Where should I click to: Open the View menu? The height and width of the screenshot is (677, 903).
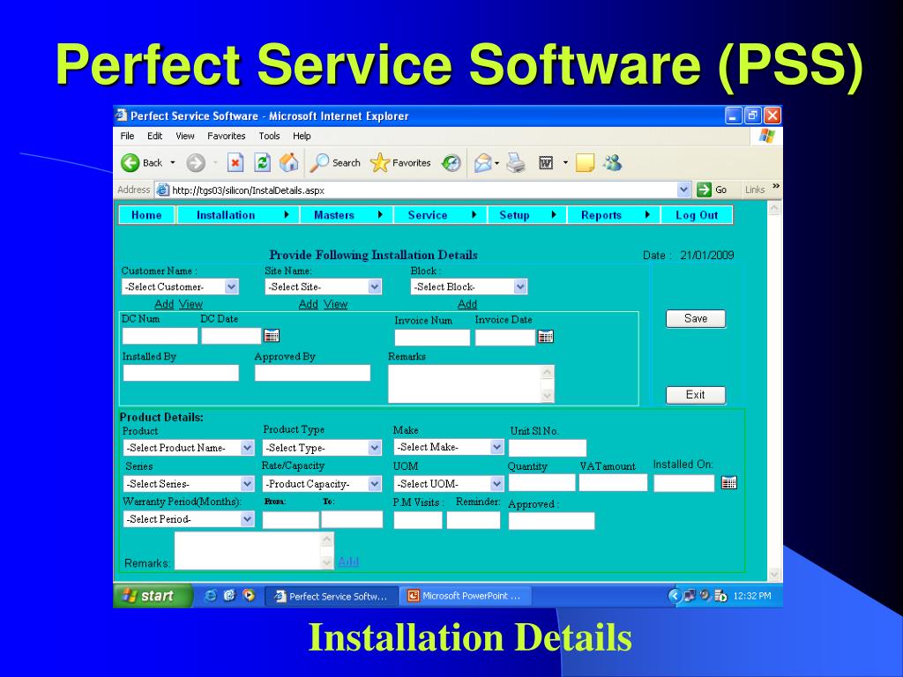click(185, 136)
